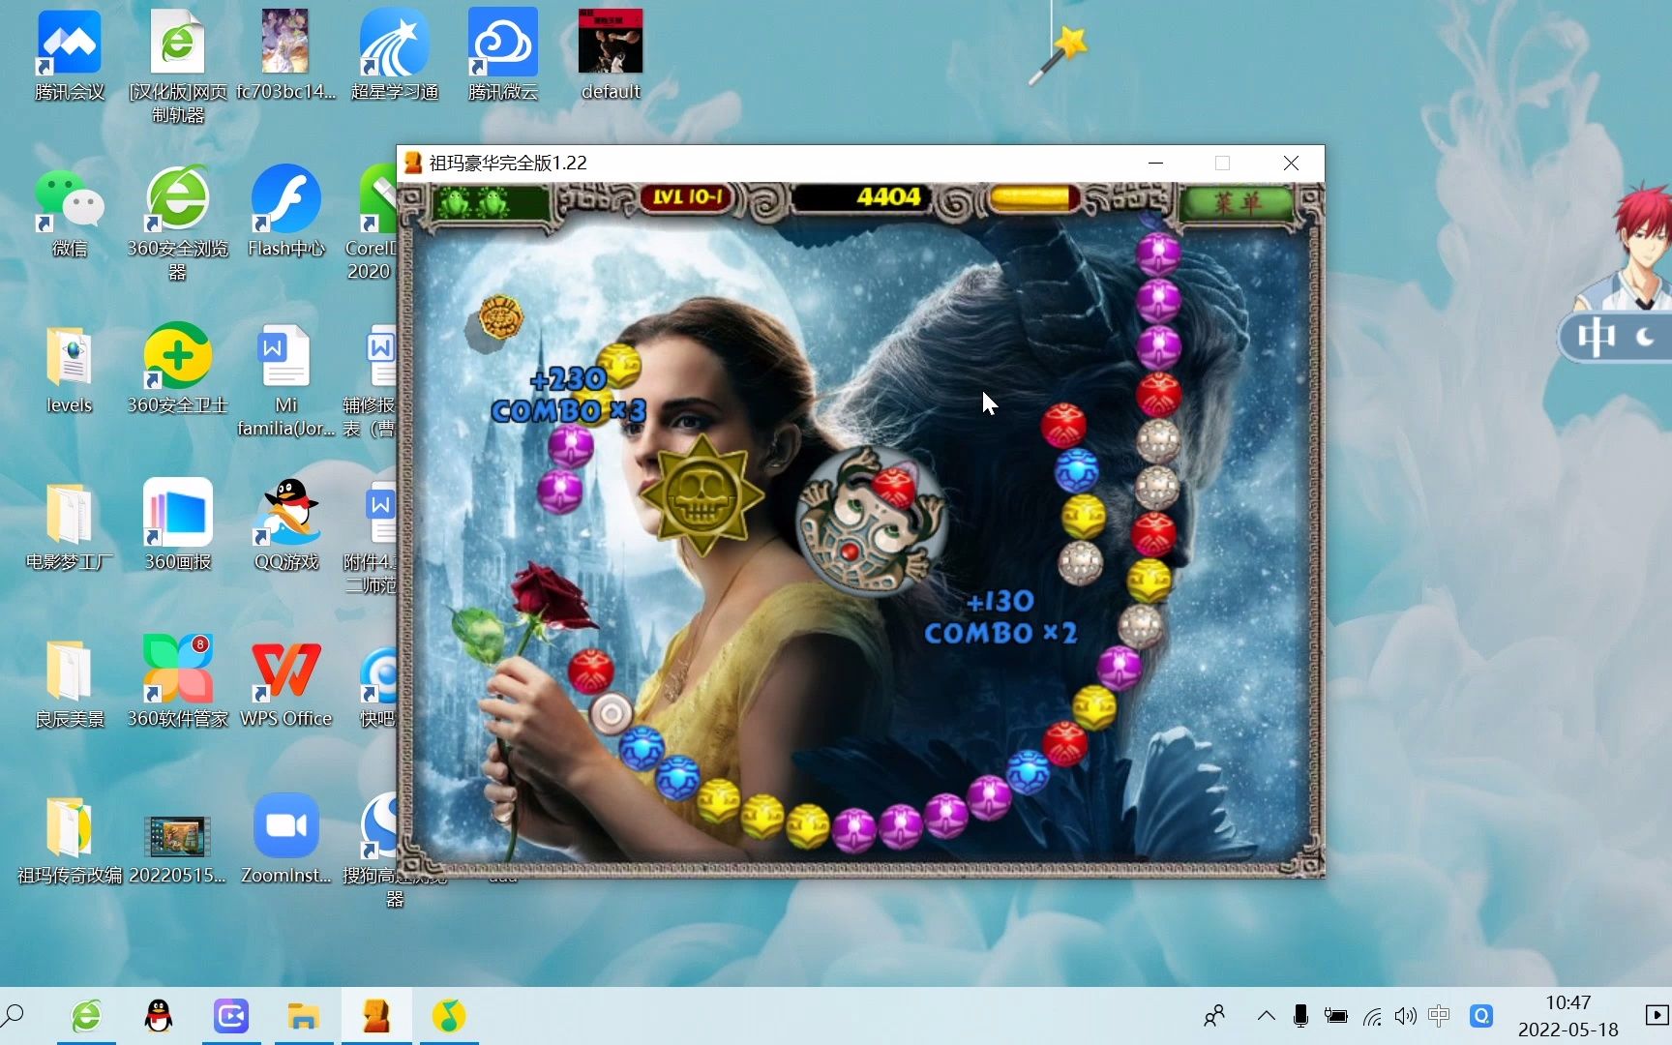Screen dimensions: 1672x1045
Task: Click the stone frog shooter in the game
Action: click(870, 523)
